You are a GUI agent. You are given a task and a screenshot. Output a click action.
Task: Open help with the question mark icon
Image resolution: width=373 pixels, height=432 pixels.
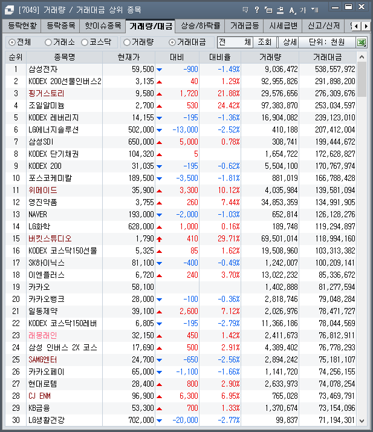pyautogui.click(x=257, y=10)
